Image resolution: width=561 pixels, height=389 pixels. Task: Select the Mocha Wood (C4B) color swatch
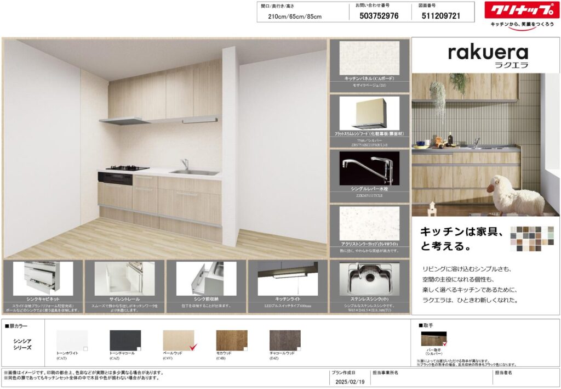(231, 340)
